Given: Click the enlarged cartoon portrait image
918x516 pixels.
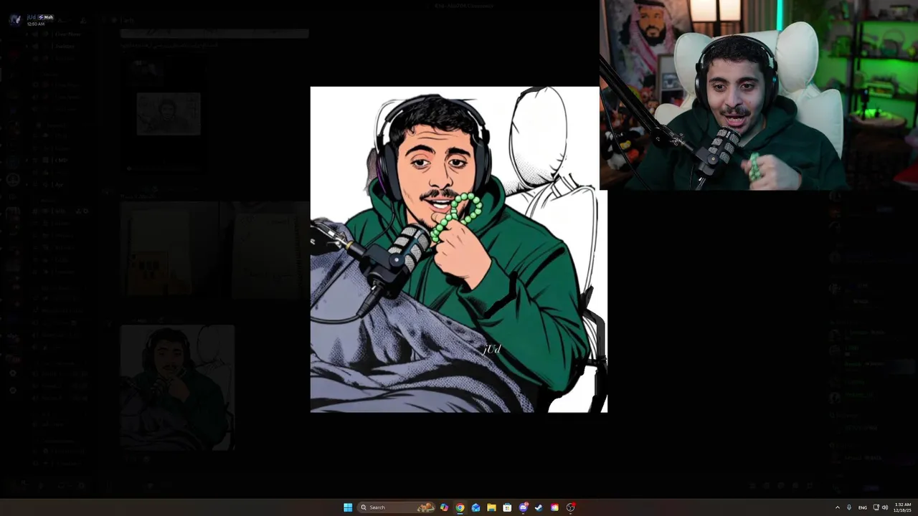Looking at the screenshot, I should tap(459, 249).
